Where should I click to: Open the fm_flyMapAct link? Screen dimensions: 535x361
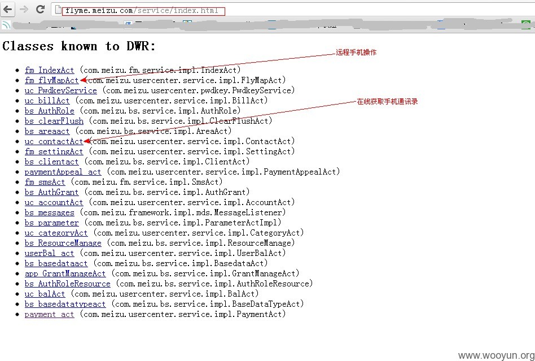click(x=51, y=81)
